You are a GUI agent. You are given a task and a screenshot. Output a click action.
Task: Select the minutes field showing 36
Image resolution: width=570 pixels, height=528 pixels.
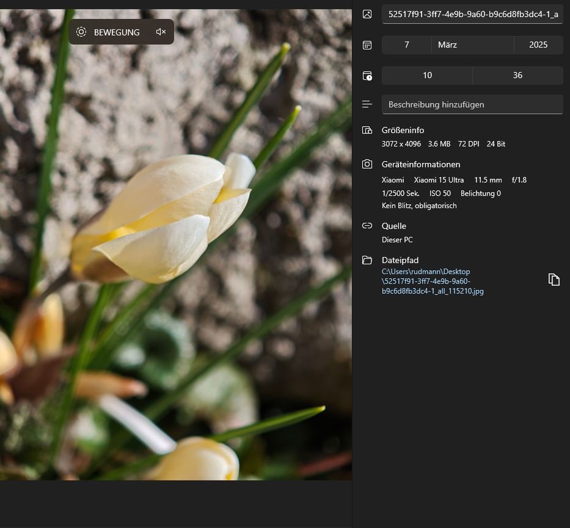[x=517, y=76]
